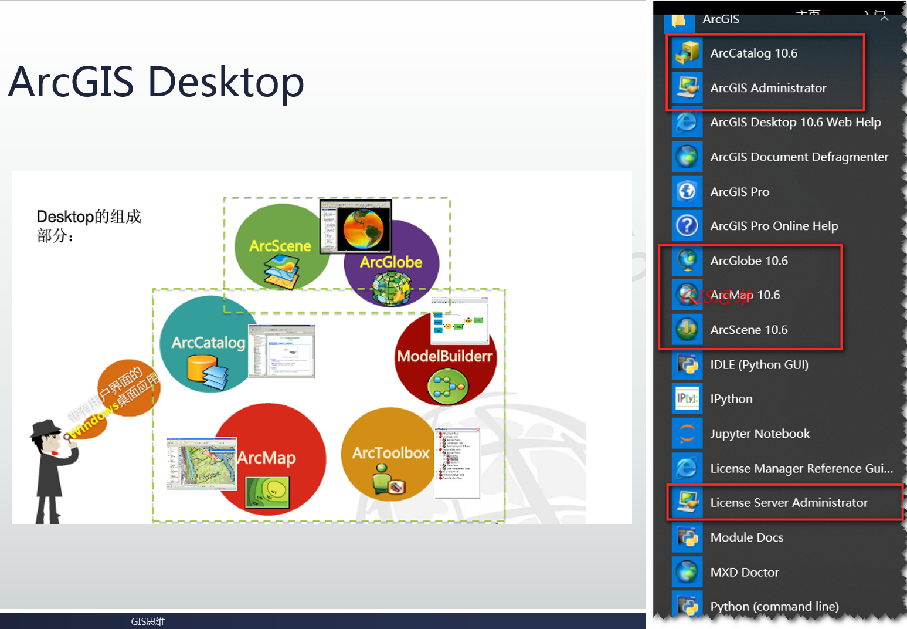Click the ArcCatalog window thumbnail
907x629 pixels.
281,351
